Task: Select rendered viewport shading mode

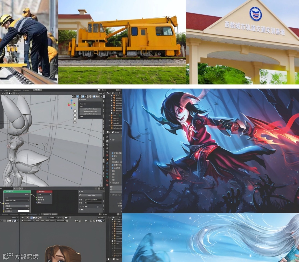Action: pyautogui.click(x=99, y=96)
